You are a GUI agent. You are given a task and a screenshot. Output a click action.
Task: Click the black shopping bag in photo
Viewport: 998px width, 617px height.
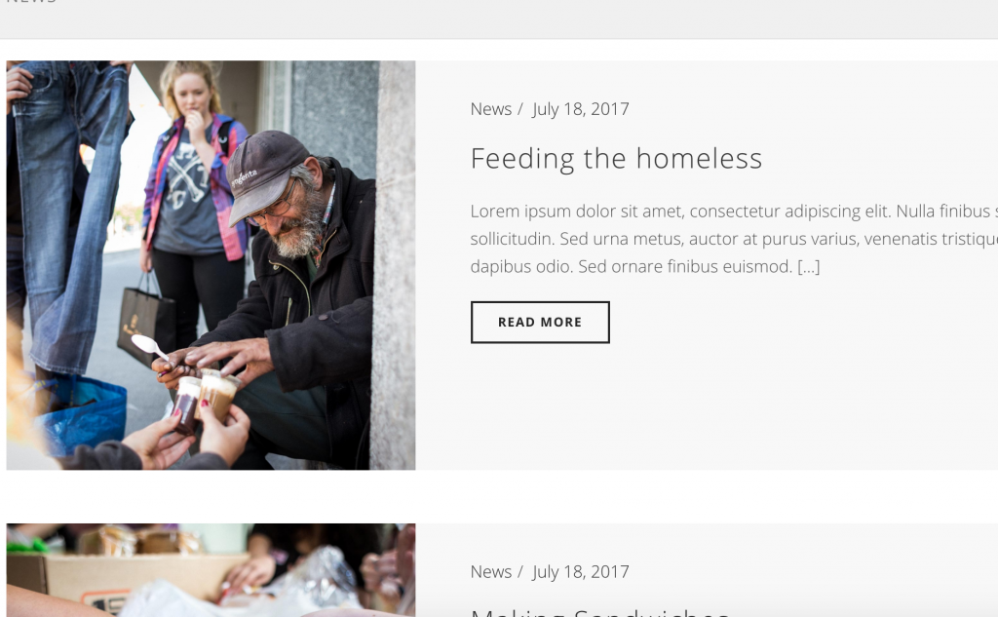point(146,324)
